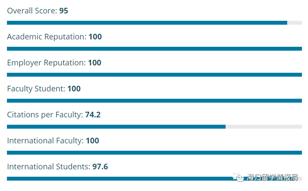308x191 pixels.
Task: Click the International Students progress bar
Action: click(x=154, y=178)
